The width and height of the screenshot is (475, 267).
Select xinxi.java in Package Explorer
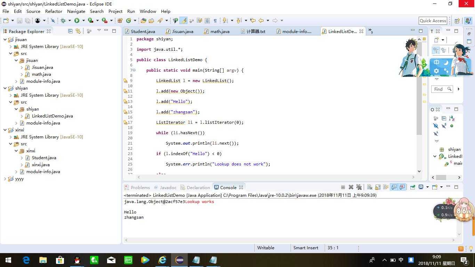point(41,164)
